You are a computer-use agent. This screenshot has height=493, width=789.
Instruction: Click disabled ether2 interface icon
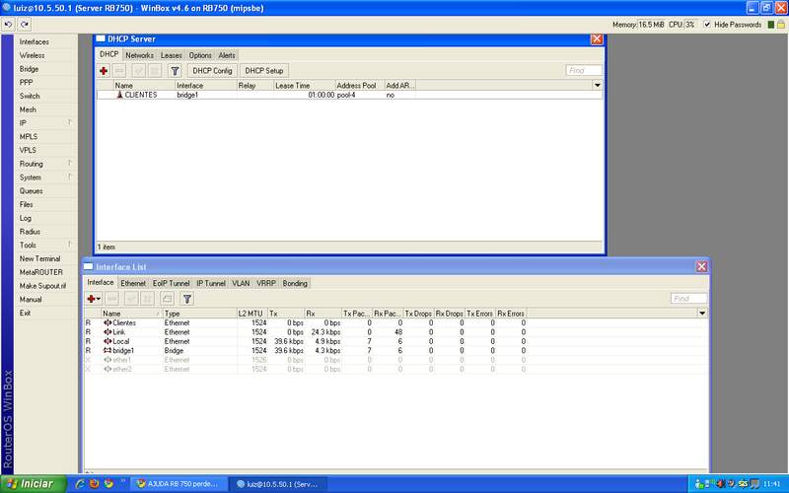coord(108,369)
